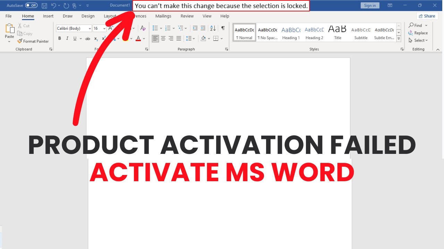The width and height of the screenshot is (444, 249).
Task: Click the Touch/Mouse mode icon
Action: pos(74,6)
